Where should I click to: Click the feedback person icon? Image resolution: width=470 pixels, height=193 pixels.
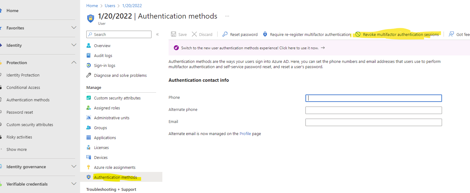coord(451,34)
